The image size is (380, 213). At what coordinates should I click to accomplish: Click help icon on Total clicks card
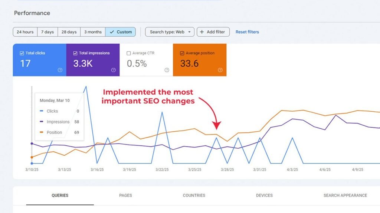pos(60,70)
